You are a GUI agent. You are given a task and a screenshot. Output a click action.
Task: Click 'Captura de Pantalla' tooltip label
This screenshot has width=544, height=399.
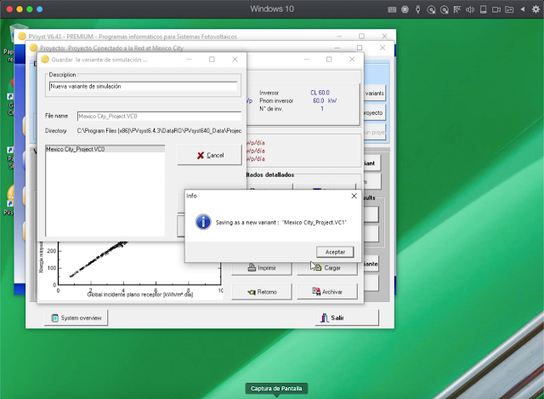coord(276,388)
